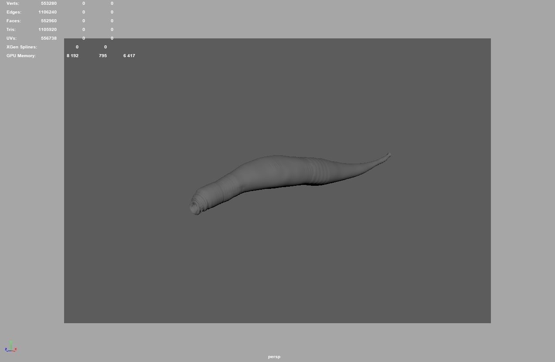
Task: Click the XGen Splines: label
Action: (22, 47)
